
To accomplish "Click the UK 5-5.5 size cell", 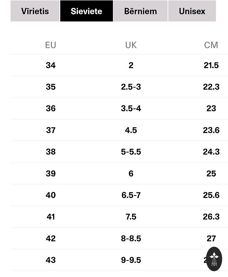I will pos(131,152).
